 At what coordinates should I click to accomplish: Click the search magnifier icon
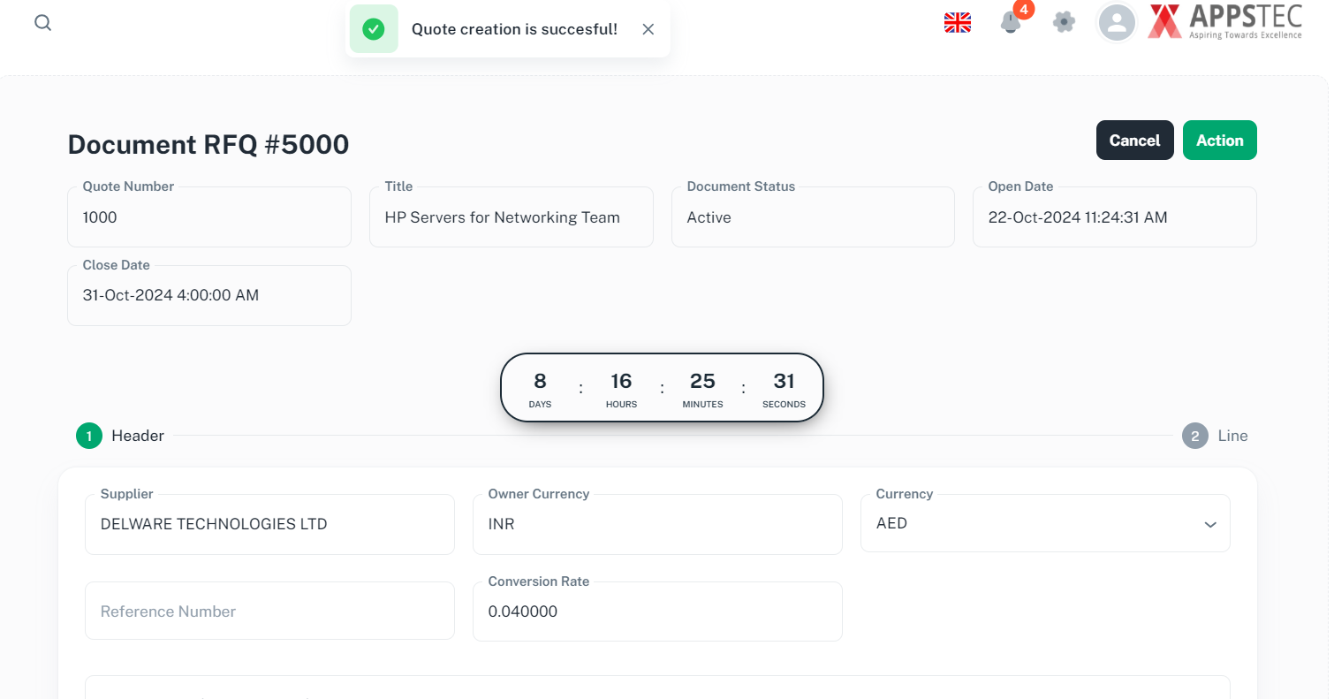coord(42,23)
